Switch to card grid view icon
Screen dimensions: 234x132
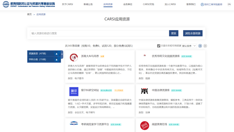tap(200, 46)
